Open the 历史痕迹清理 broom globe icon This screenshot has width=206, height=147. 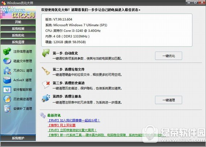(x=7, y=99)
